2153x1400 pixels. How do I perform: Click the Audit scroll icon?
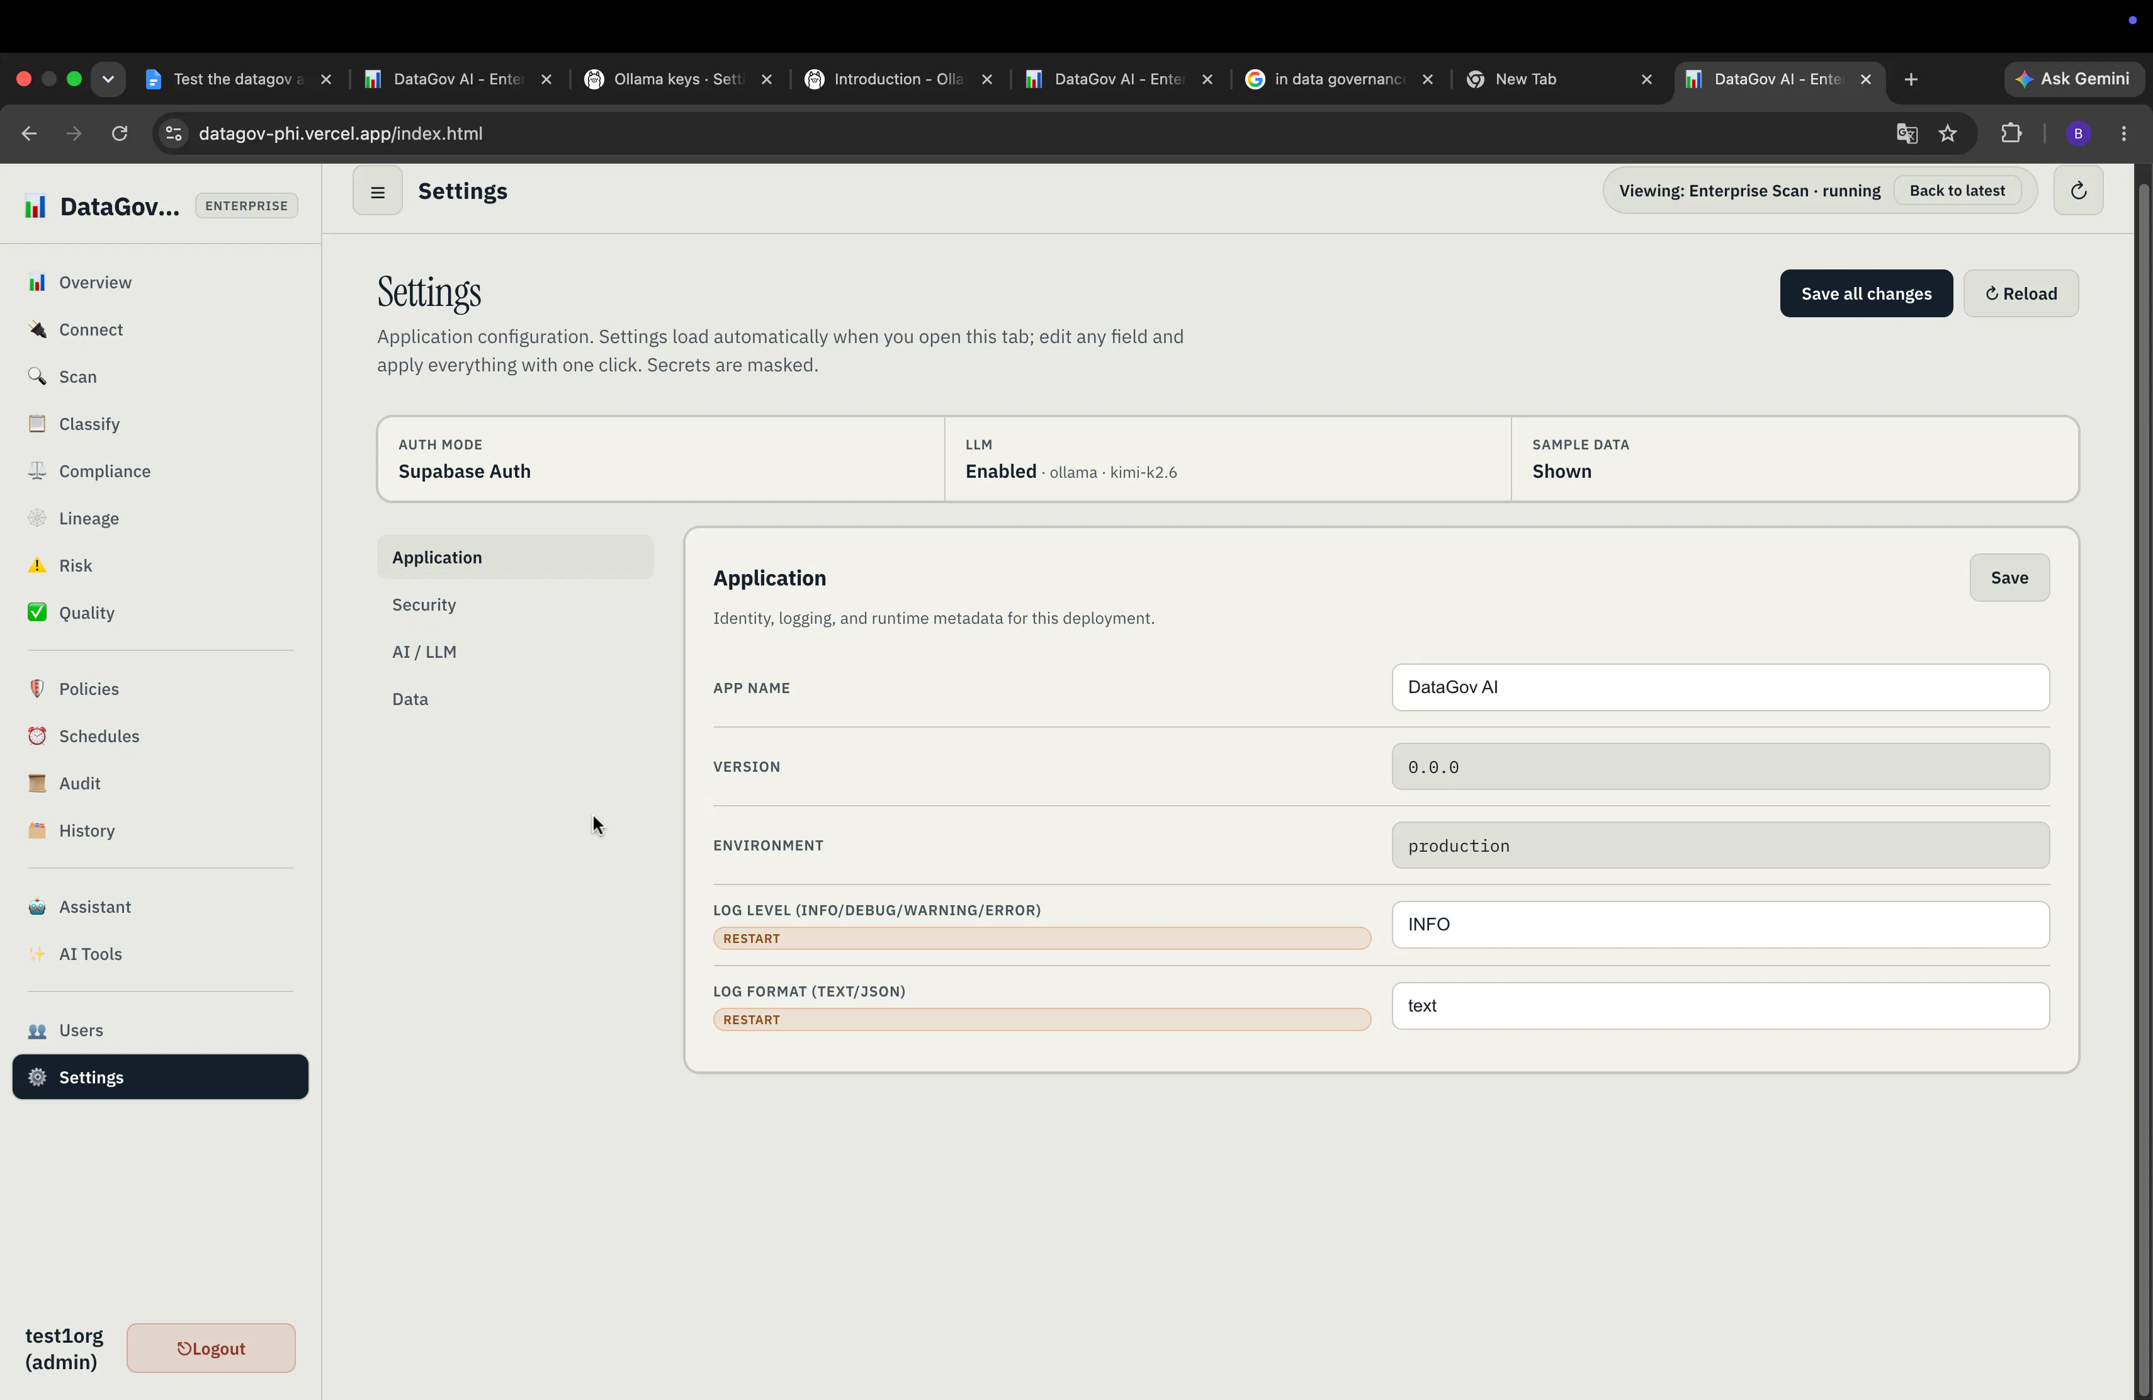pos(37,782)
